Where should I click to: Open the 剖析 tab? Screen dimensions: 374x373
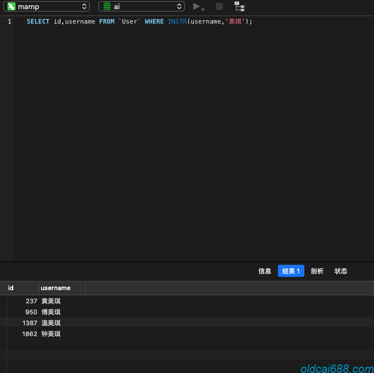(317, 271)
